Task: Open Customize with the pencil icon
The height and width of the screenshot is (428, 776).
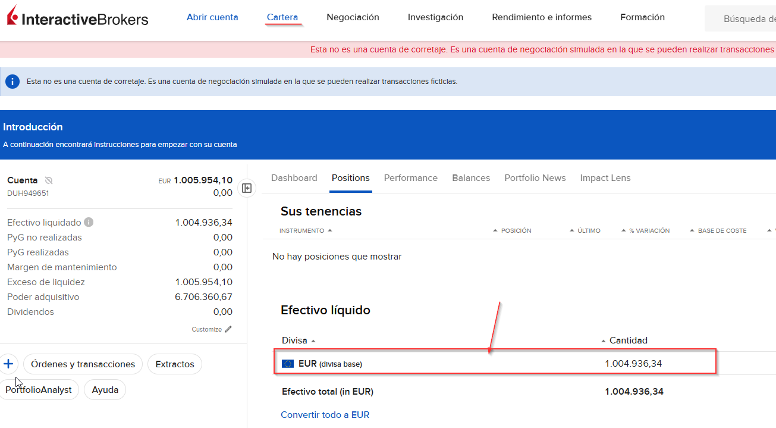Action: [228, 329]
